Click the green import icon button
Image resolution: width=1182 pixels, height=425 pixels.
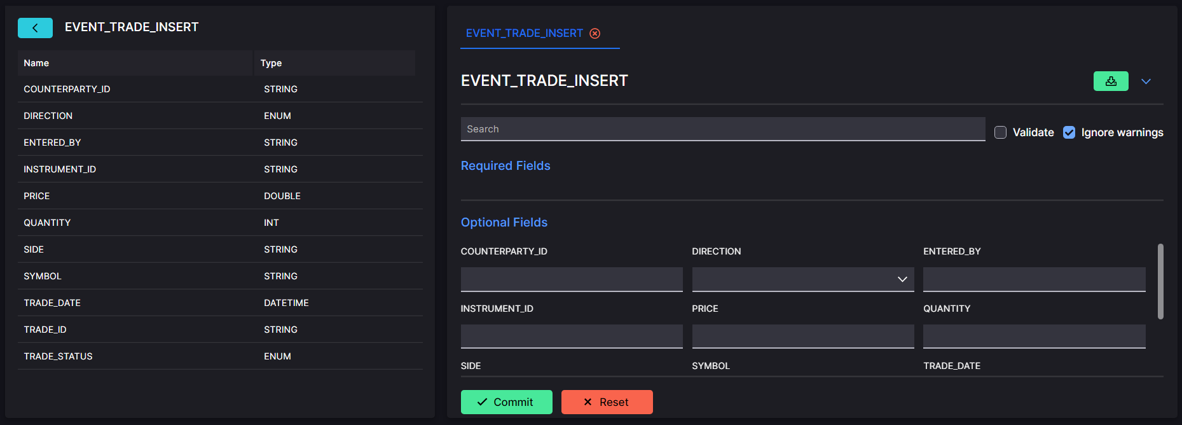click(x=1111, y=81)
